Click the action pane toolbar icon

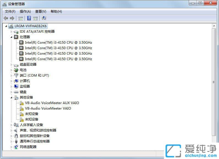36,18
